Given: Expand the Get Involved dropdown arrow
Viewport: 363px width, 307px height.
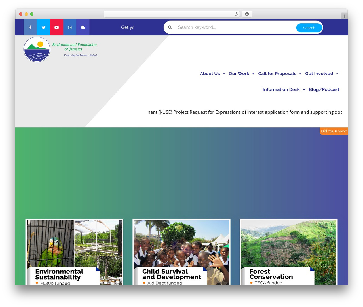Looking at the screenshot, I should pos(337,74).
